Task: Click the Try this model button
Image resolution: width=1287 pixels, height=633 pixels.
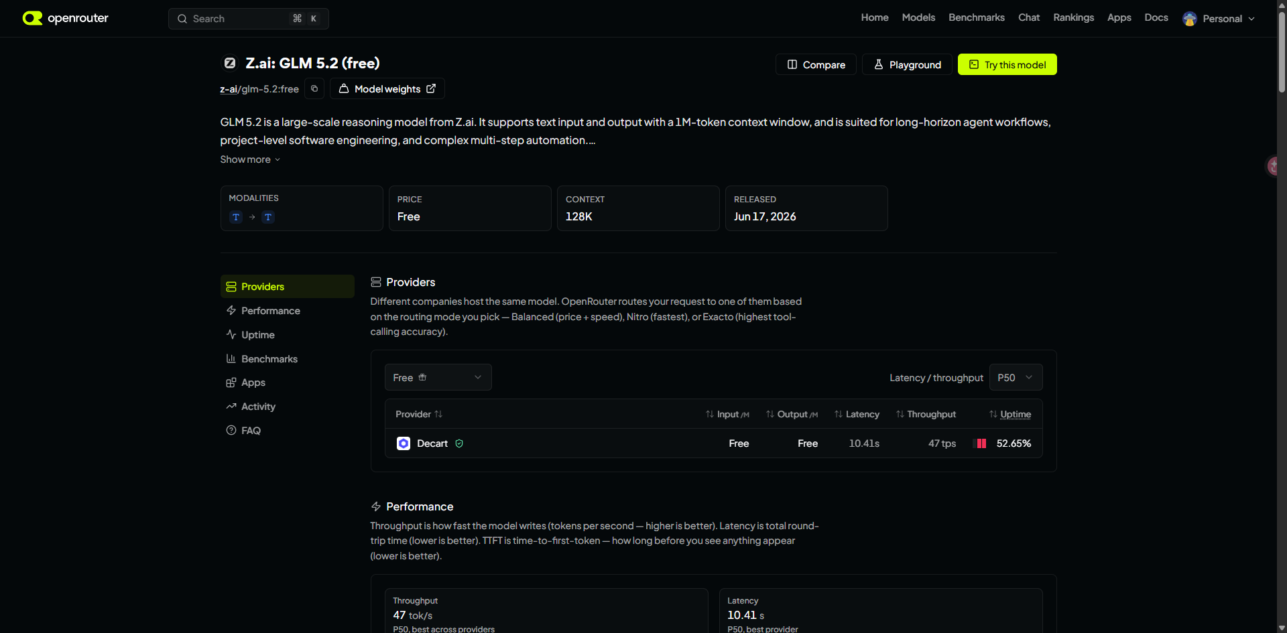Action: pyautogui.click(x=1007, y=64)
